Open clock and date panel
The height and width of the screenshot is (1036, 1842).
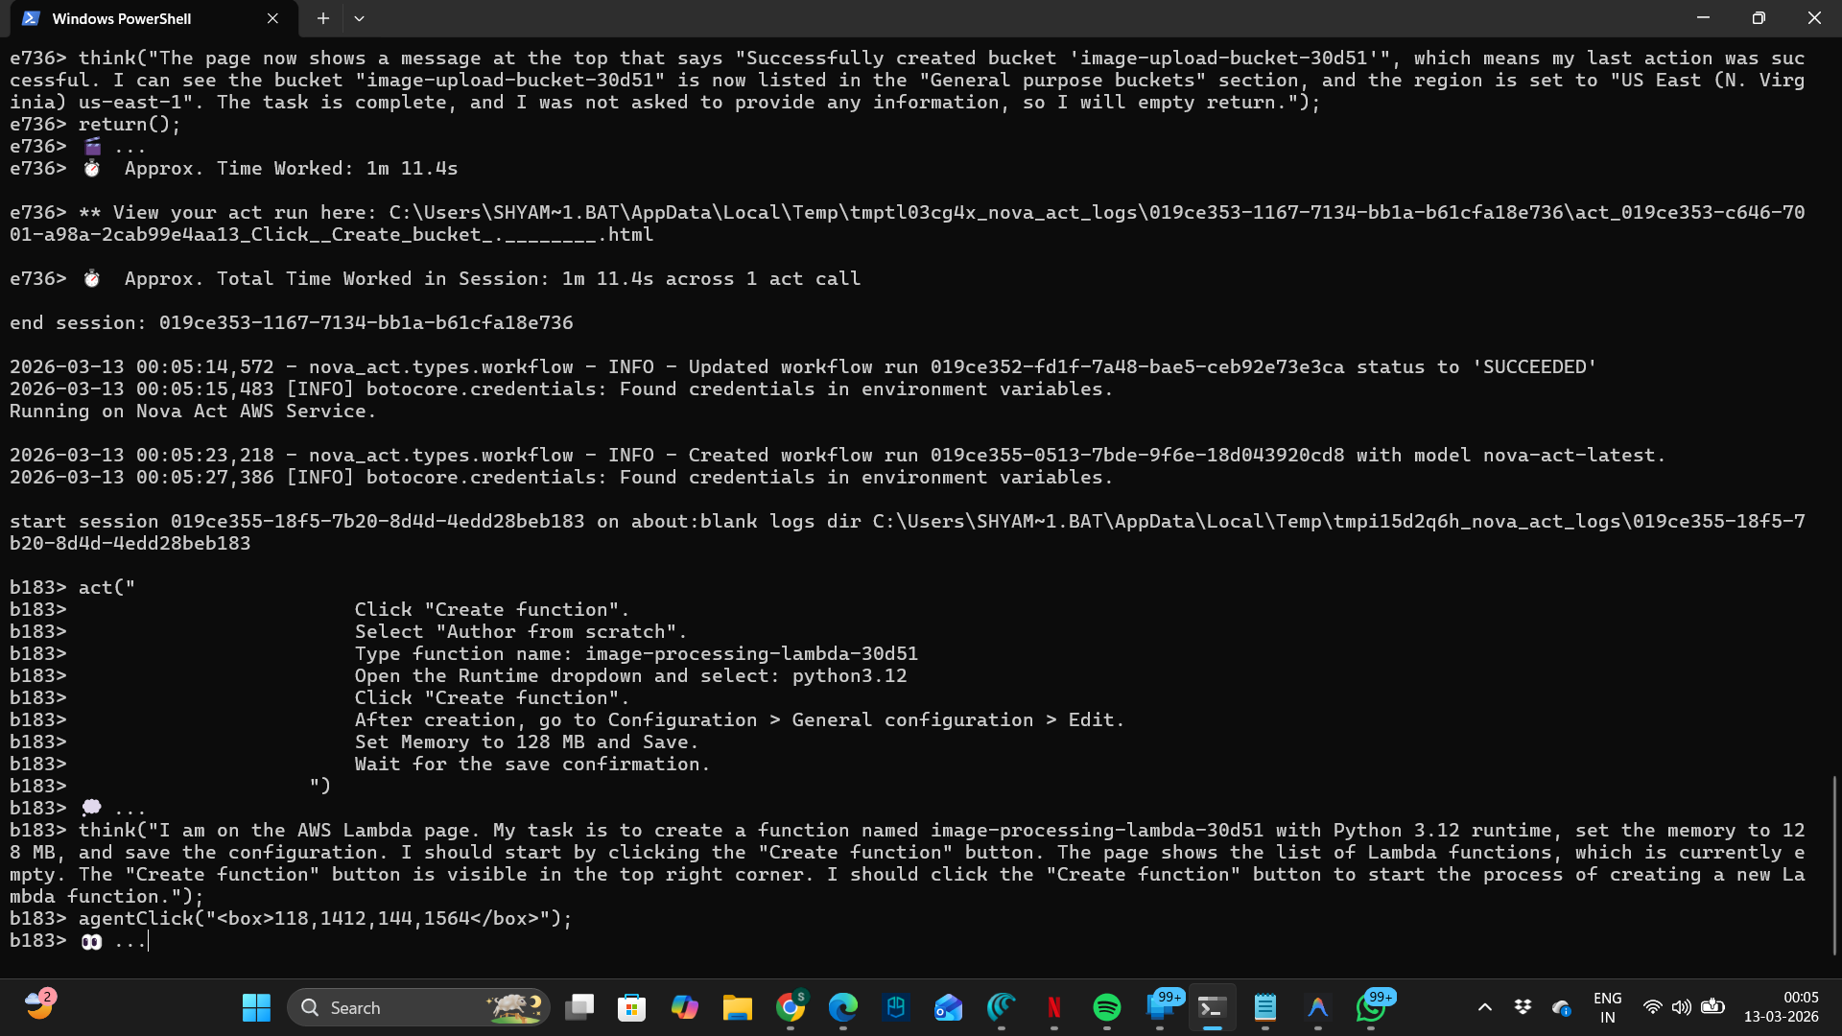coord(1781,1007)
